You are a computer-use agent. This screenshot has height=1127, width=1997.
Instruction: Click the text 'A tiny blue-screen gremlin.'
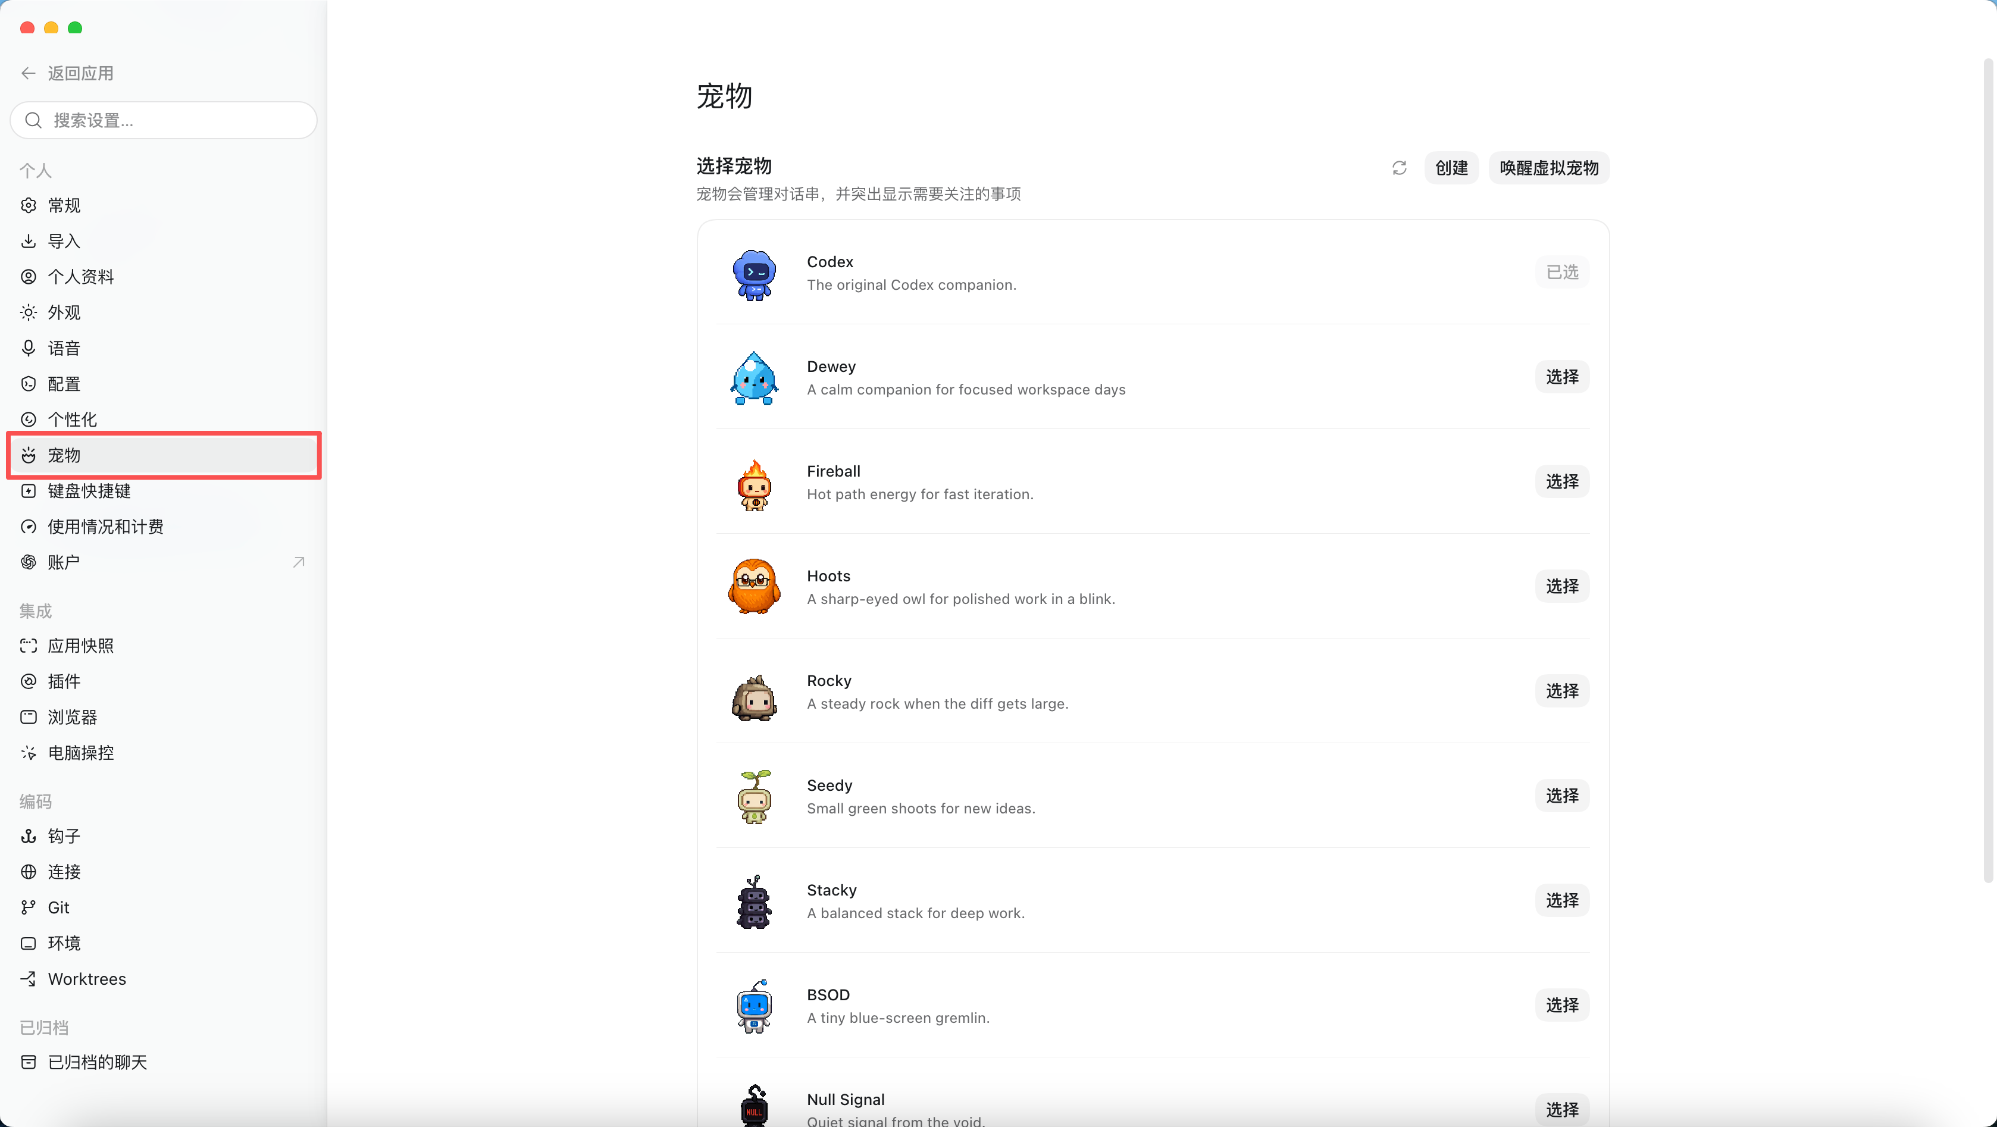click(898, 1018)
